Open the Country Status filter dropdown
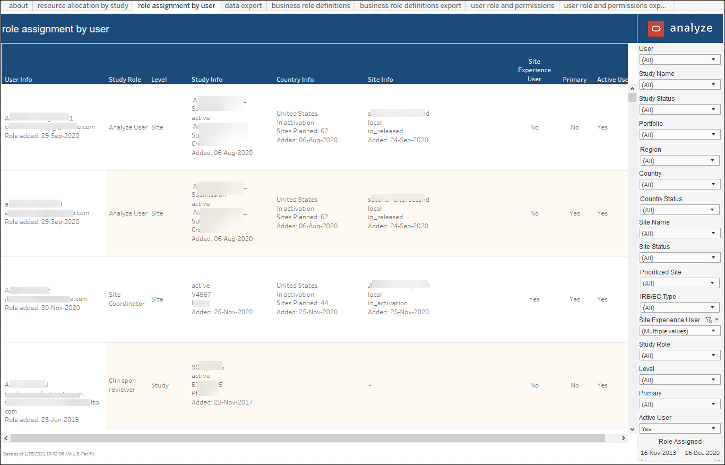The height and width of the screenshot is (465, 725). pyautogui.click(x=680, y=210)
